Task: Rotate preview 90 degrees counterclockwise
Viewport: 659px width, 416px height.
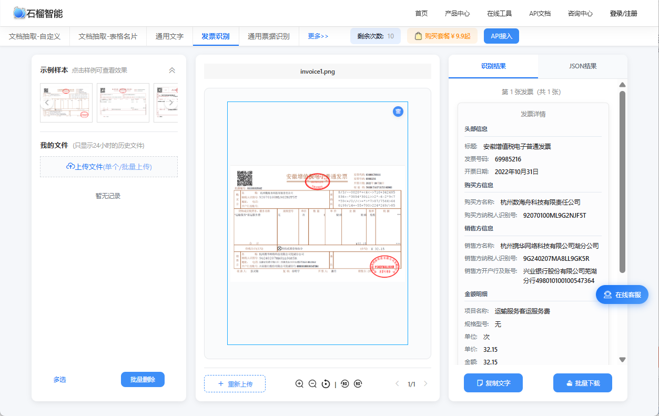Action: pos(345,384)
